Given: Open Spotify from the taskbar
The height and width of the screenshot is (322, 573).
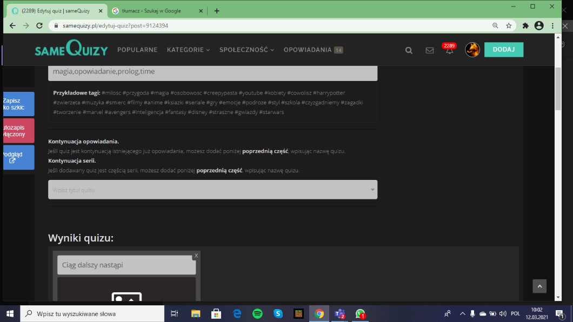Looking at the screenshot, I should click(257, 313).
